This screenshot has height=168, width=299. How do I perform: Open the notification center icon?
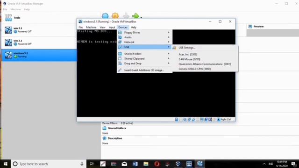(294, 164)
